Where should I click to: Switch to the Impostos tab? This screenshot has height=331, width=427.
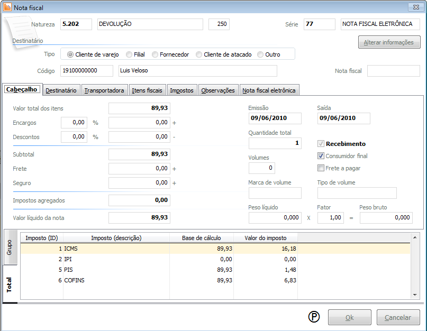tap(181, 90)
